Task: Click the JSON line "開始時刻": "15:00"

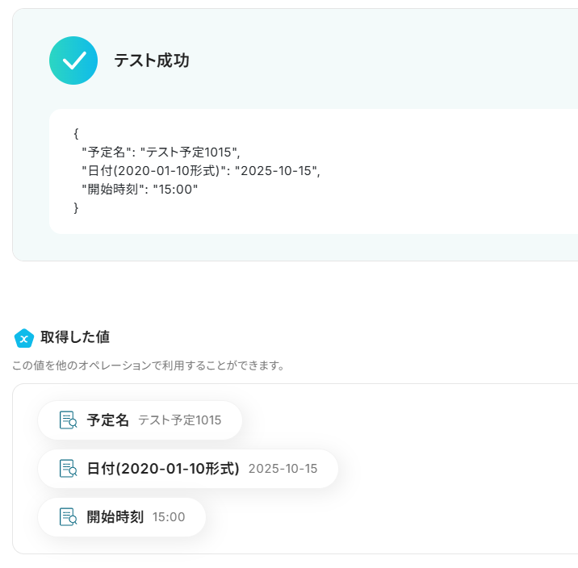Action: [x=139, y=189]
